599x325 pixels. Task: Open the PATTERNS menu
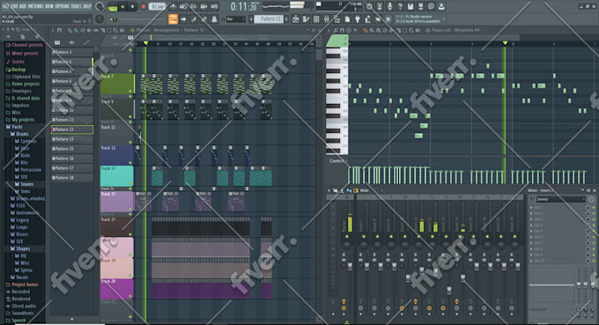pyautogui.click(x=36, y=6)
